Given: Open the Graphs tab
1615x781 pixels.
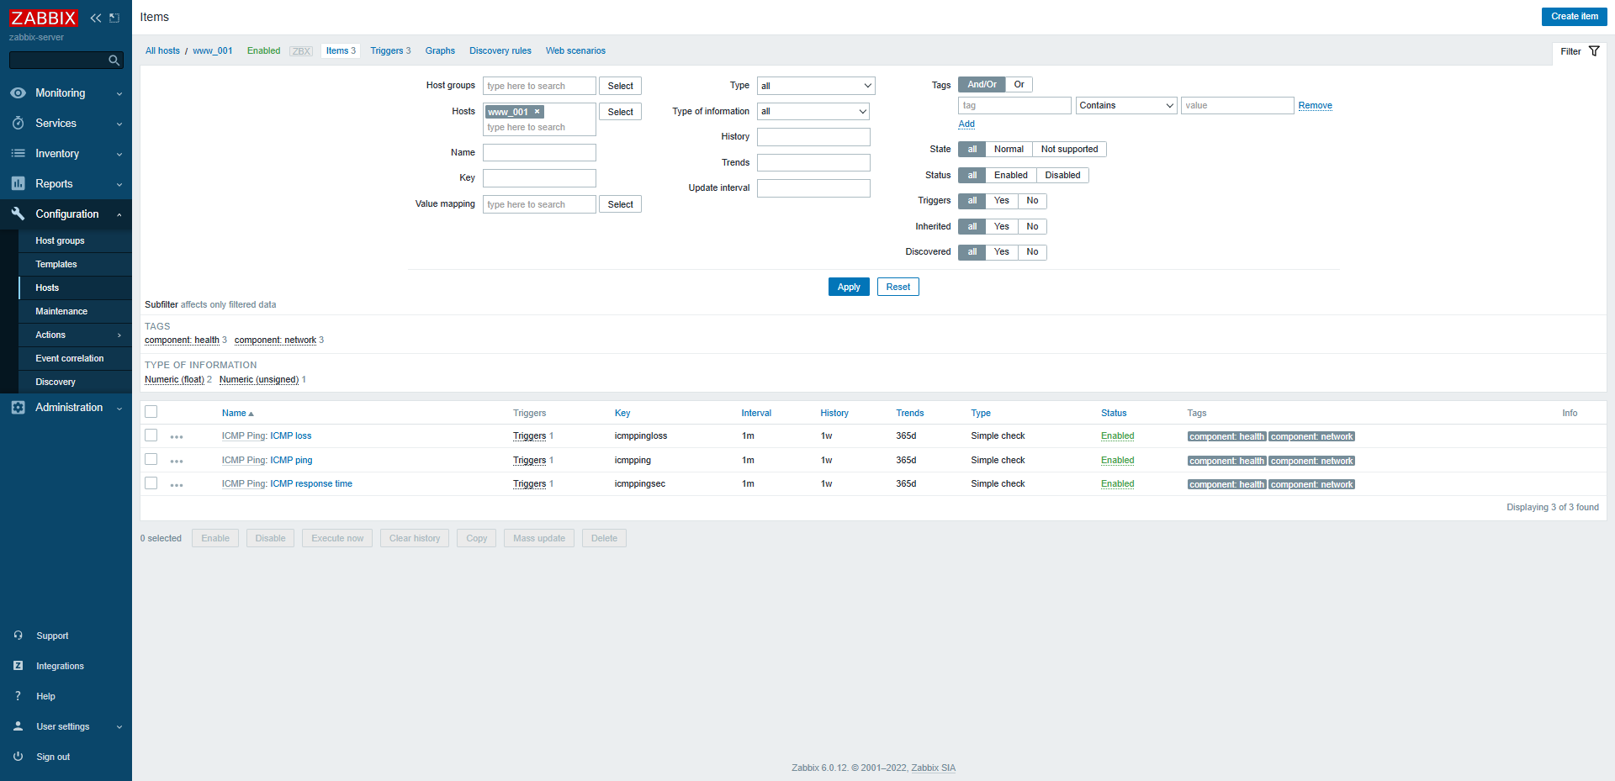Looking at the screenshot, I should pos(440,51).
